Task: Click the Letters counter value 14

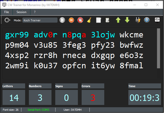Action: tap(14, 97)
